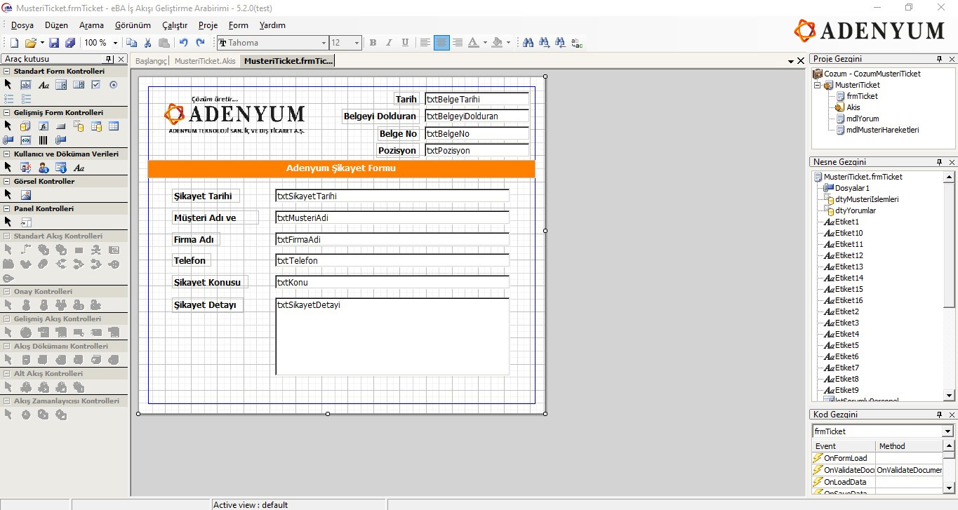This screenshot has height=510, width=958.
Task: Pick the checkbox control in Standart Form Kontrolleri
Action: [x=96, y=85]
